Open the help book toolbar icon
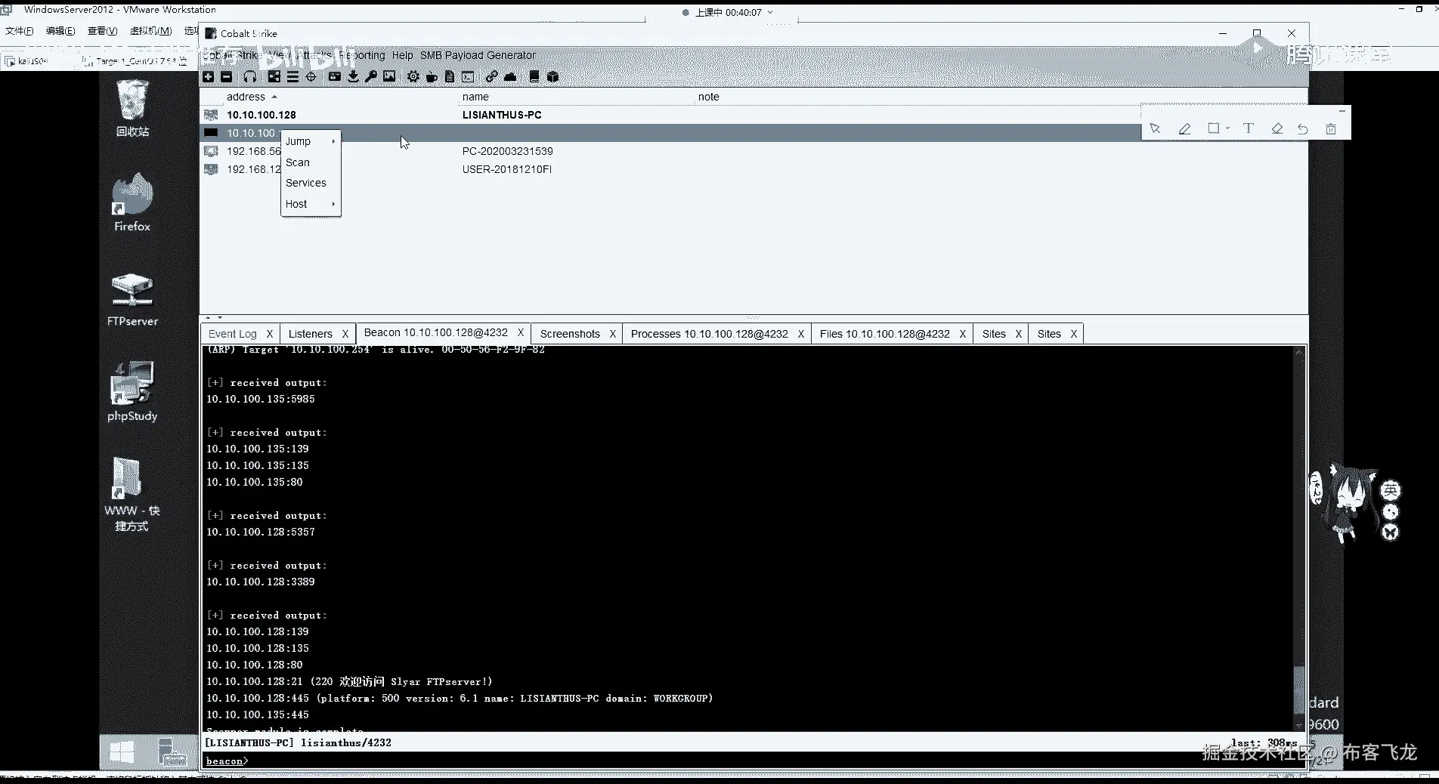 [x=534, y=76]
